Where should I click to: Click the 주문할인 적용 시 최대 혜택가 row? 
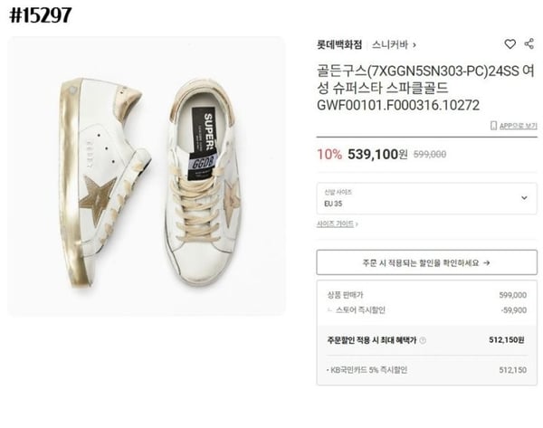coord(426,341)
